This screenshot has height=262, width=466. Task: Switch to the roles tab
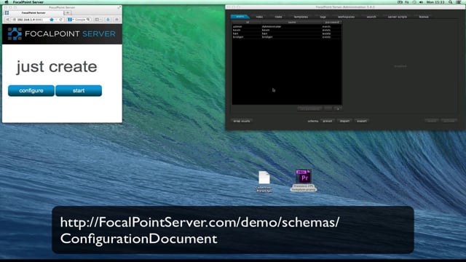pyautogui.click(x=259, y=17)
